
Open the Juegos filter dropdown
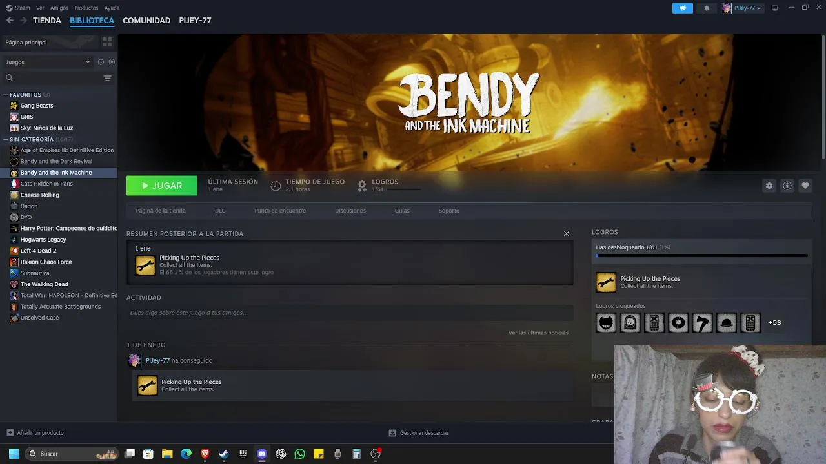pos(48,62)
